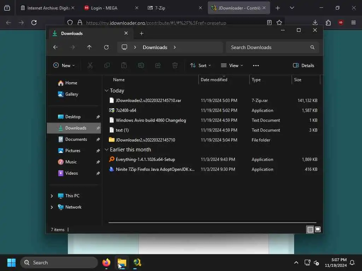362x271 pixels.
Task: Click the horizontal scrollbar in file list
Action: coord(212,223)
